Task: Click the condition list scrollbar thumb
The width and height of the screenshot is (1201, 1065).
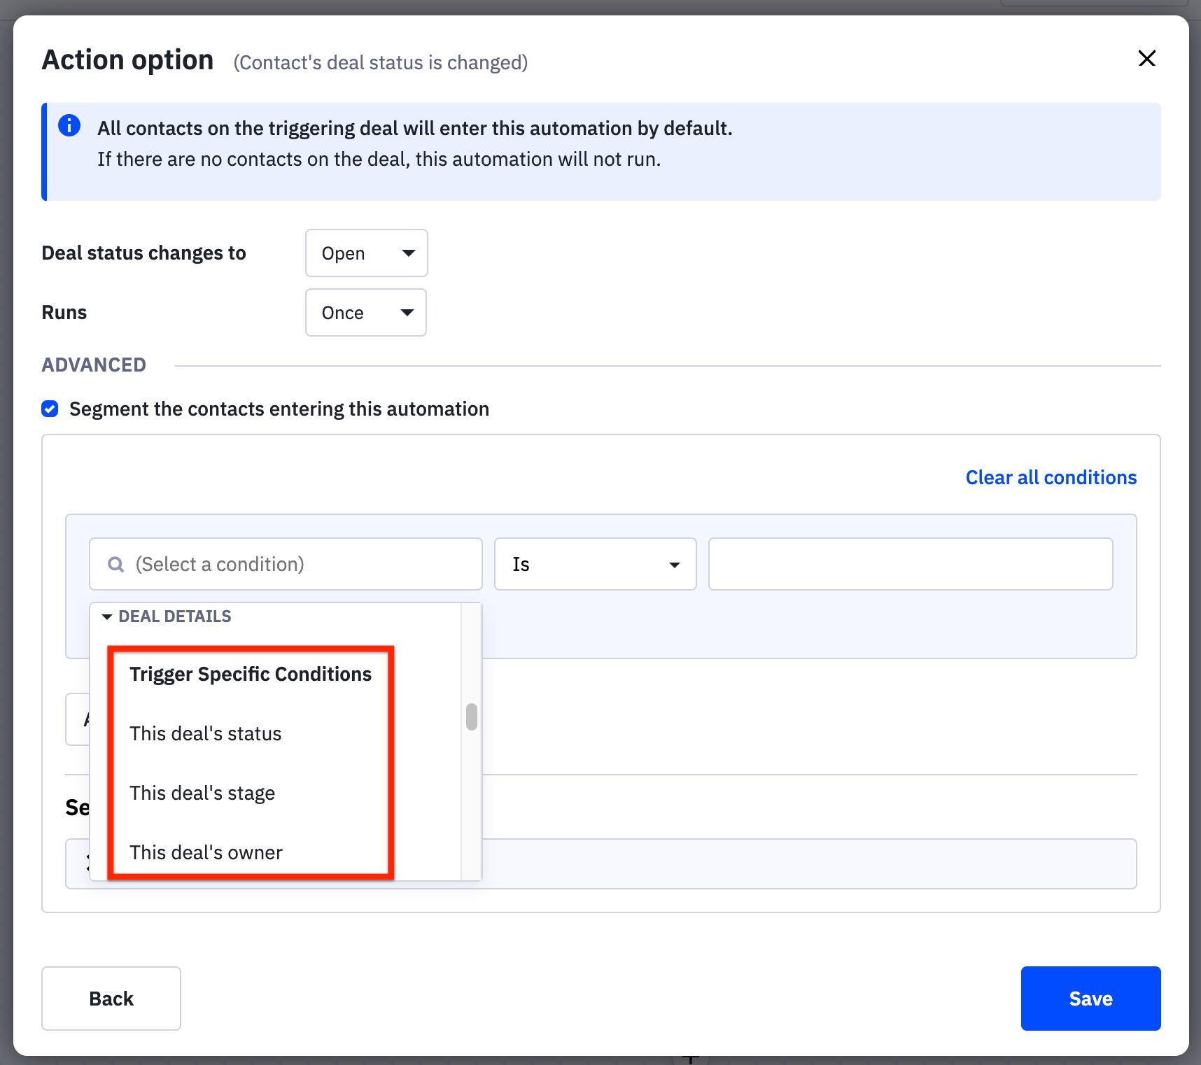Action: point(472,717)
